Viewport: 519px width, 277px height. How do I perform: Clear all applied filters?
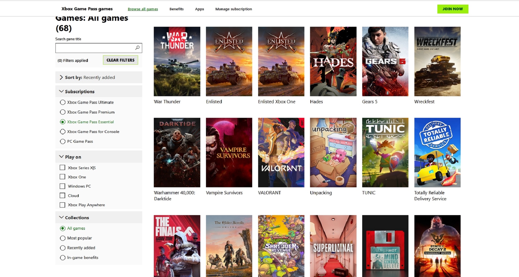(120, 60)
